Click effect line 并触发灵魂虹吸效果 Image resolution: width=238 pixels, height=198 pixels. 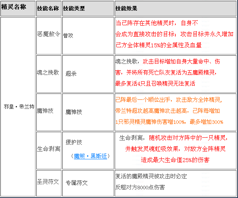coord(152,149)
